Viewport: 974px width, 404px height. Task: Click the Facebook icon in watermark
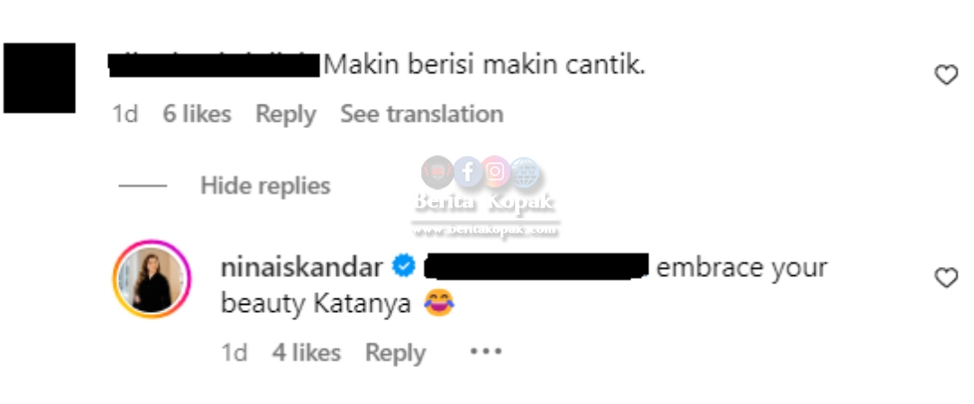pyautogui.click(x=468, y=172)
